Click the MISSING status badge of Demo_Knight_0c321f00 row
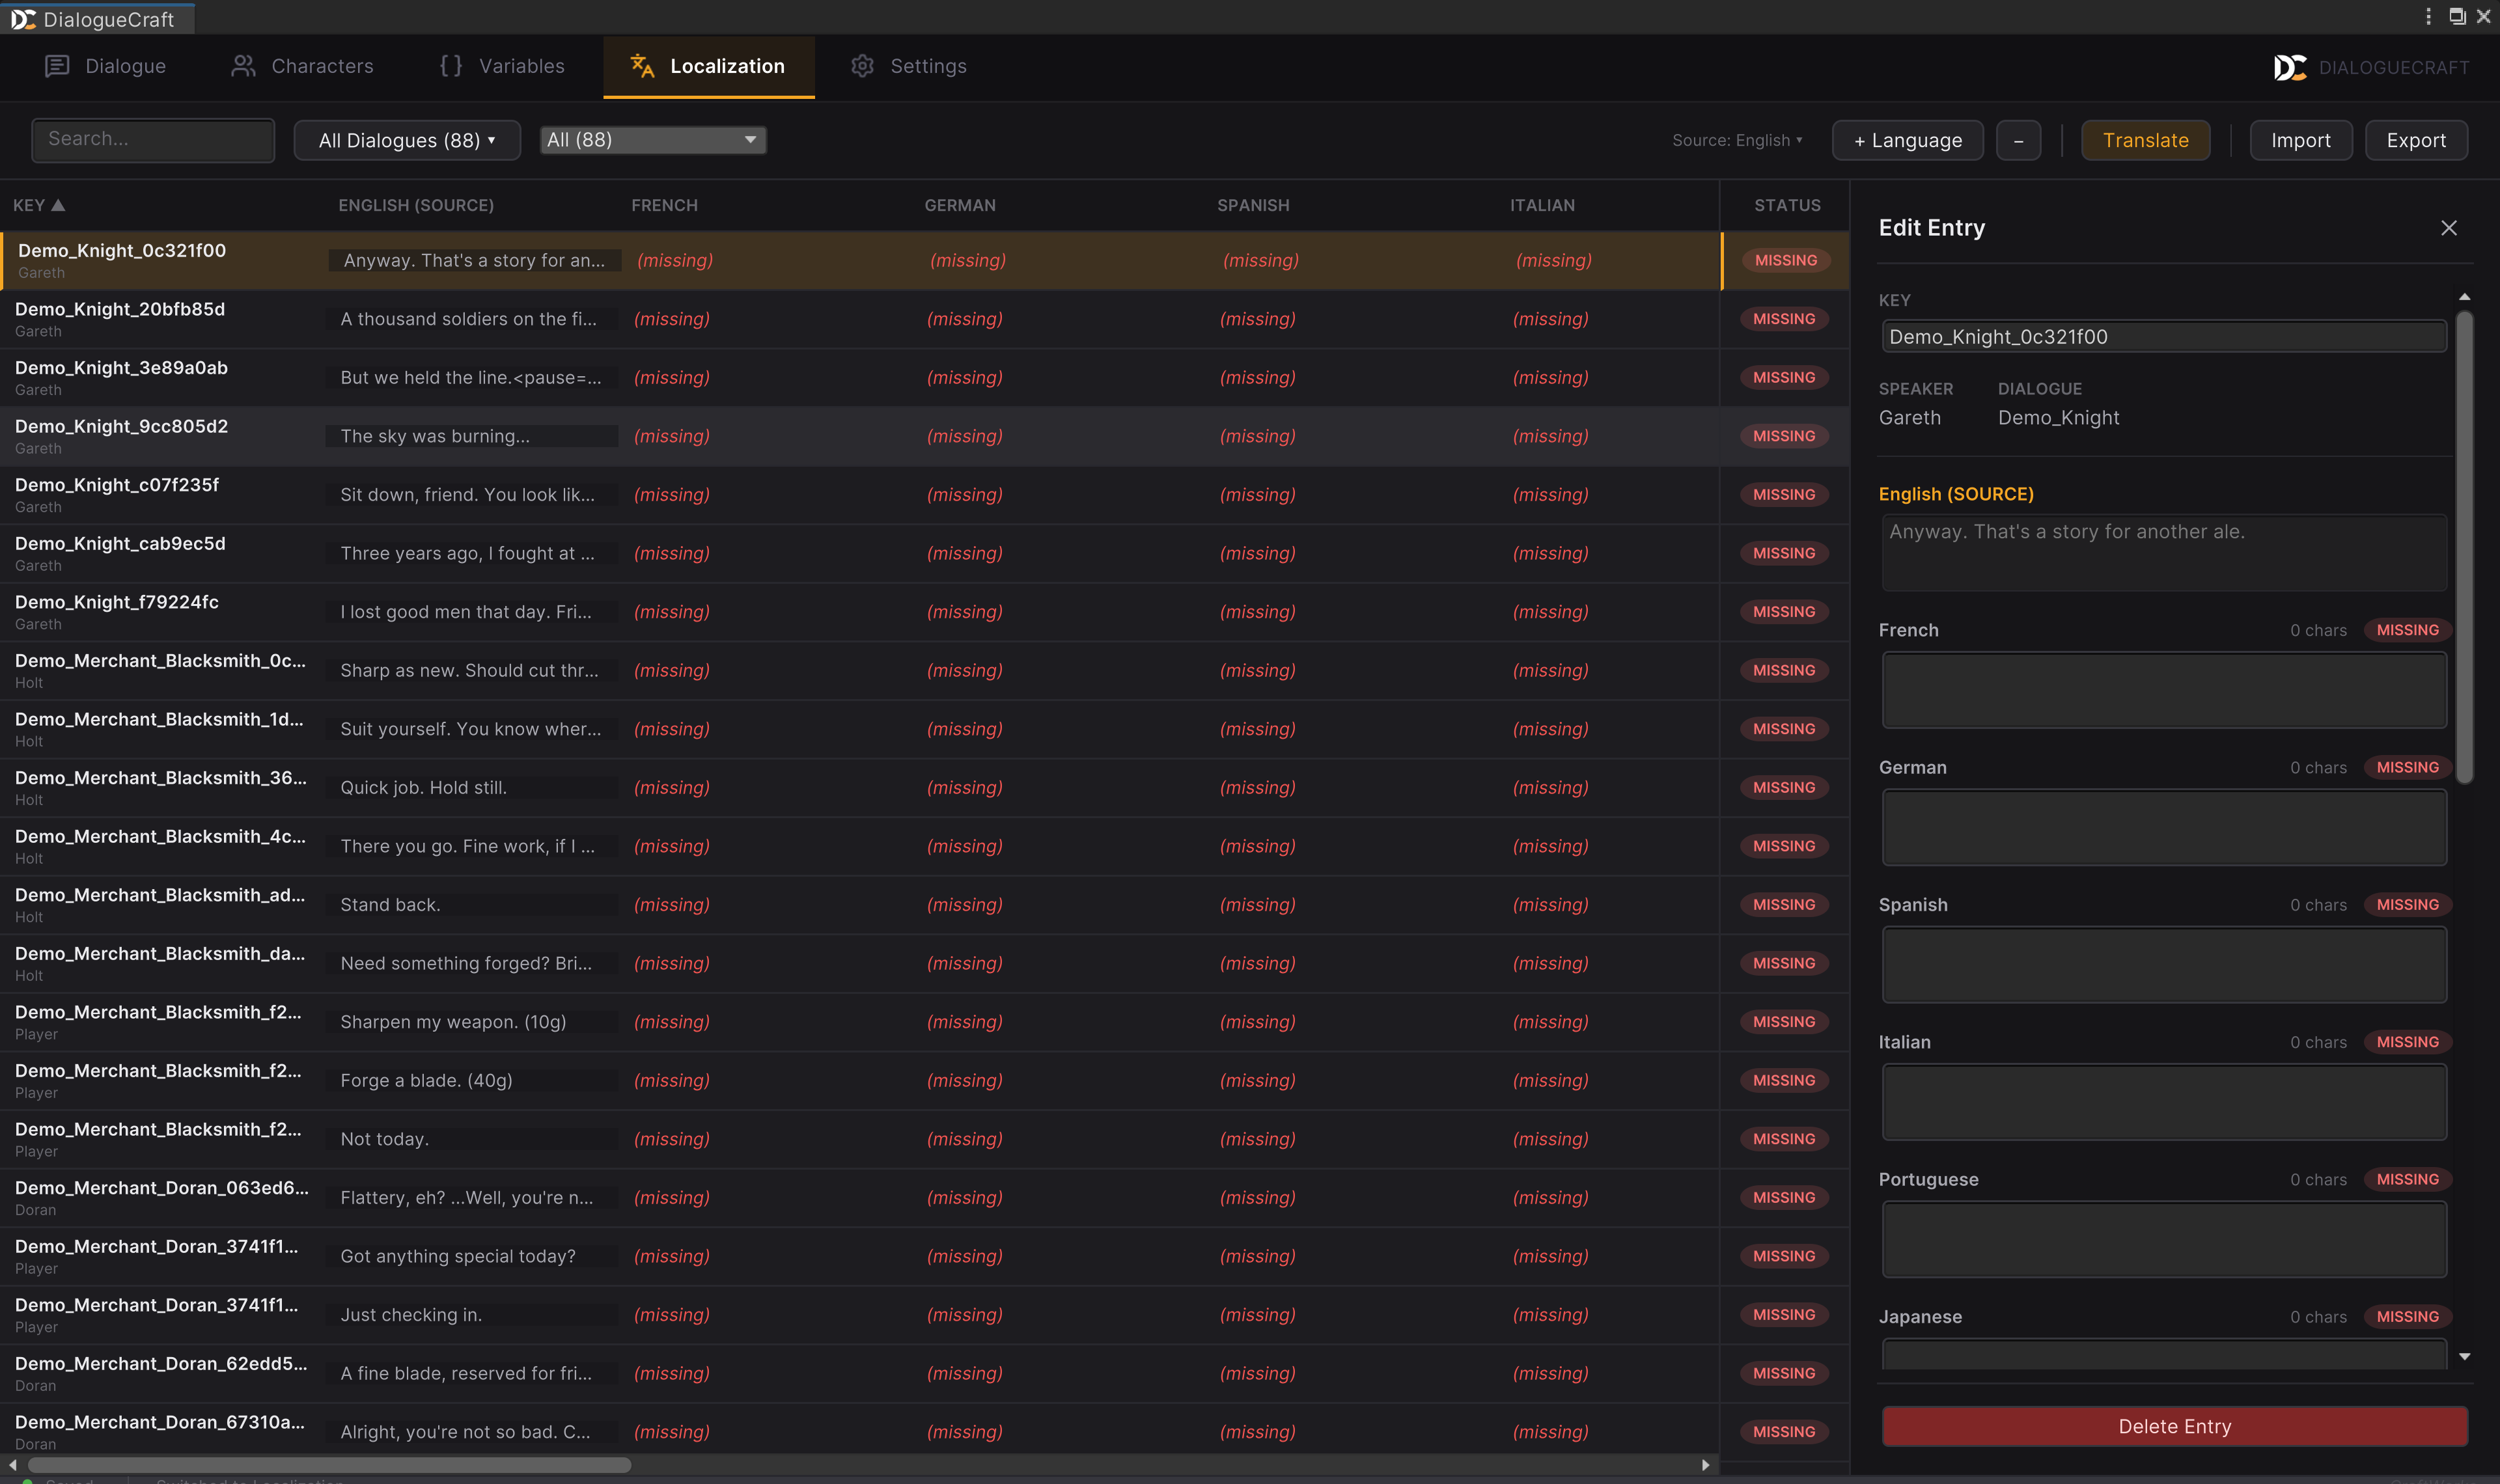 (1786, 260)
